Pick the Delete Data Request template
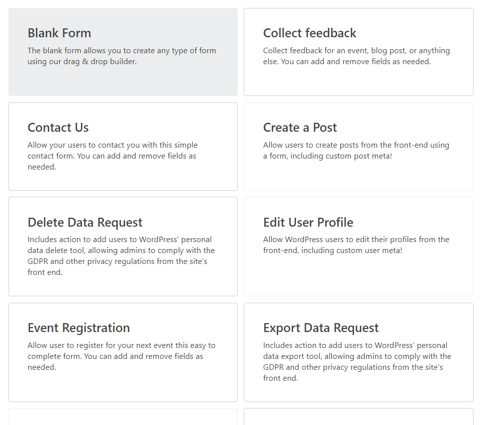This screenshot has height=425, width=482. pyautogui.click(x=123, y=247)
